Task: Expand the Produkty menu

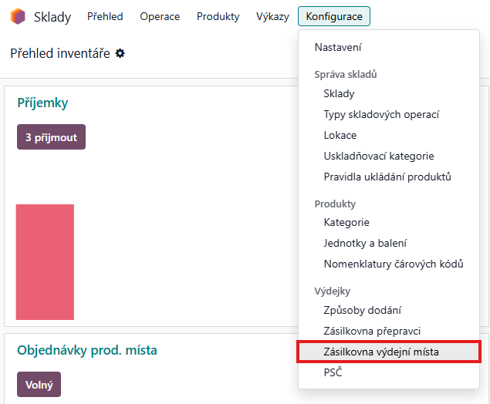Action: (218, 16)
